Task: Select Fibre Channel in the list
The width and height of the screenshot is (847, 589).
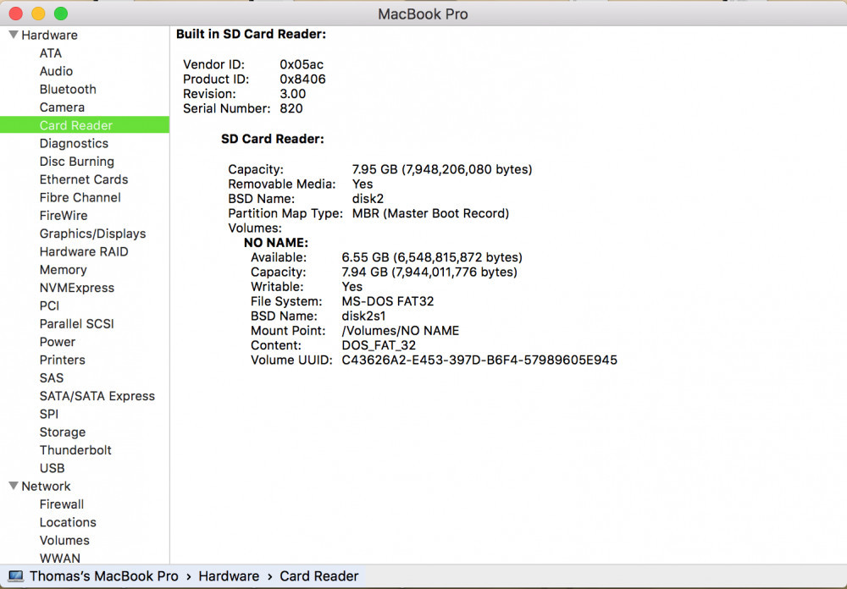Action: (x=80, y=197)
